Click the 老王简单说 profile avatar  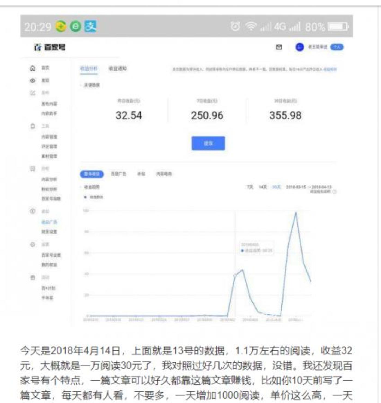[300, 47]
